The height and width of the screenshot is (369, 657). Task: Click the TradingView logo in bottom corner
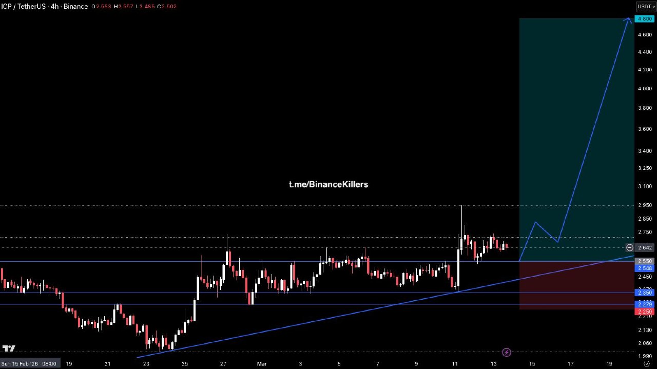[x=8, y=349]
